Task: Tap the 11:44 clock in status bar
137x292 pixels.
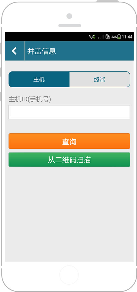Action: (127, 37)
